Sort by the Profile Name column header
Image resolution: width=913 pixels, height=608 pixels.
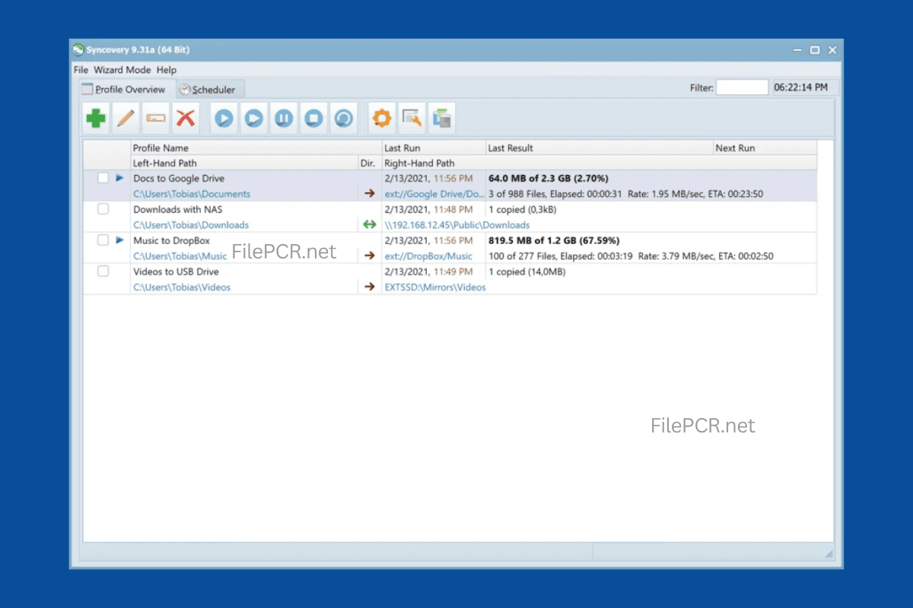click(x=256, y=147)
